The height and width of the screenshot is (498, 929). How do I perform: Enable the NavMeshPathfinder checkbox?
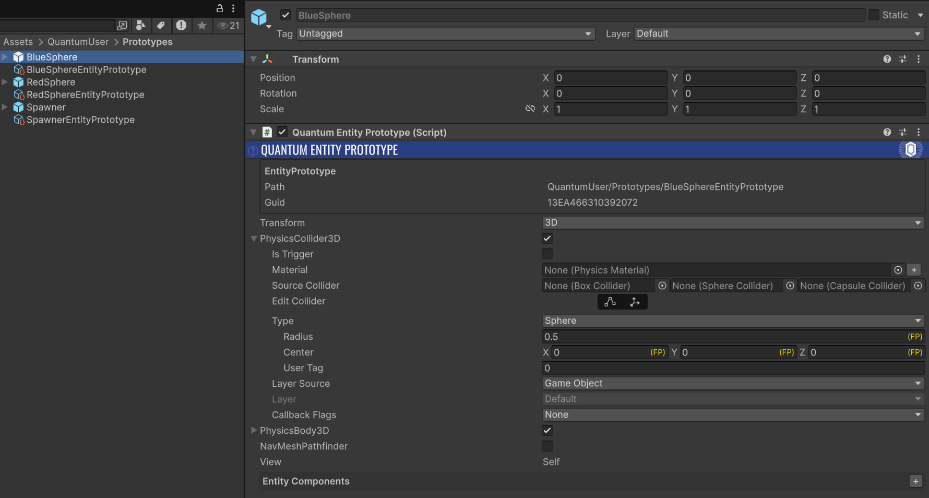click(547, 446)
